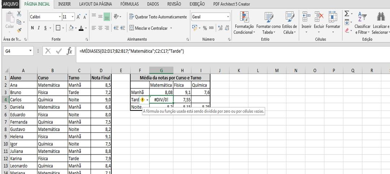Decrease decimal places icon
This screenshot has height=174, width=390.
click(227, 28)
